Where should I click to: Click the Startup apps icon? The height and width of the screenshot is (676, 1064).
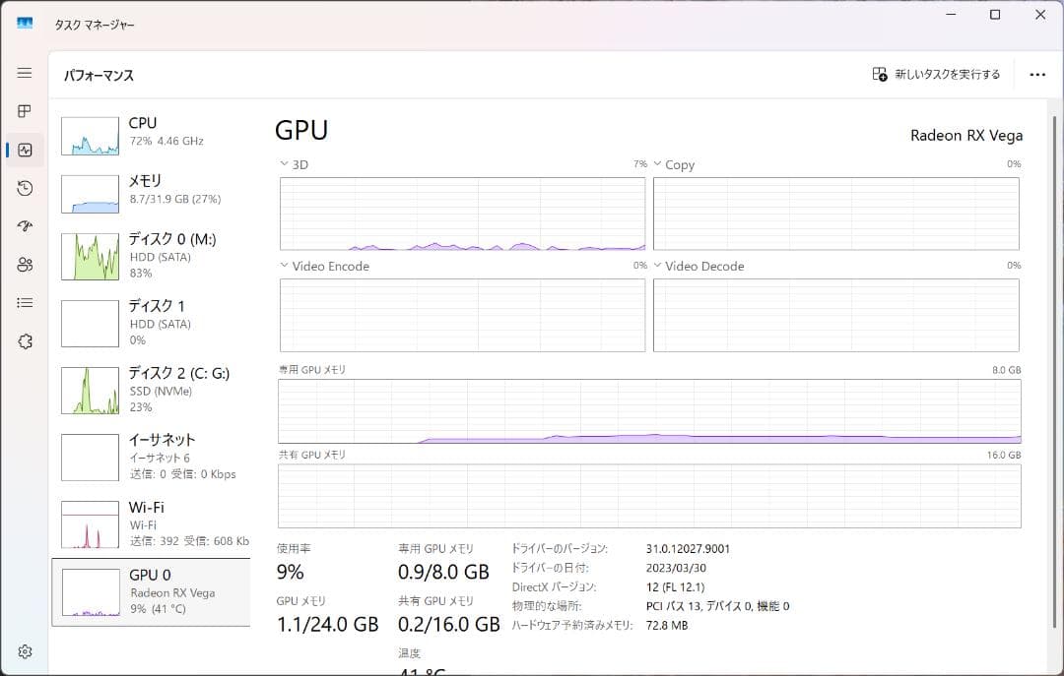[25, 226]
